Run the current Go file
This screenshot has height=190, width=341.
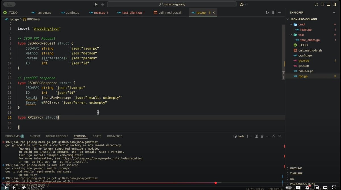pyautogui.click(x=267, y=12)
